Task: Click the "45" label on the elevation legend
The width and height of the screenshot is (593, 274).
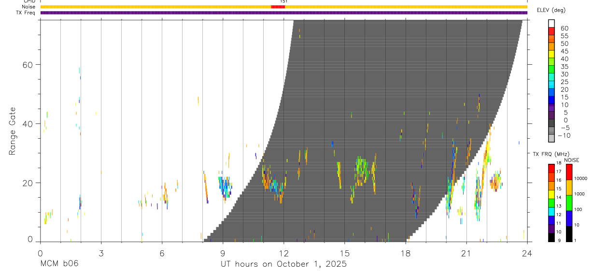Action: point(565,52)
